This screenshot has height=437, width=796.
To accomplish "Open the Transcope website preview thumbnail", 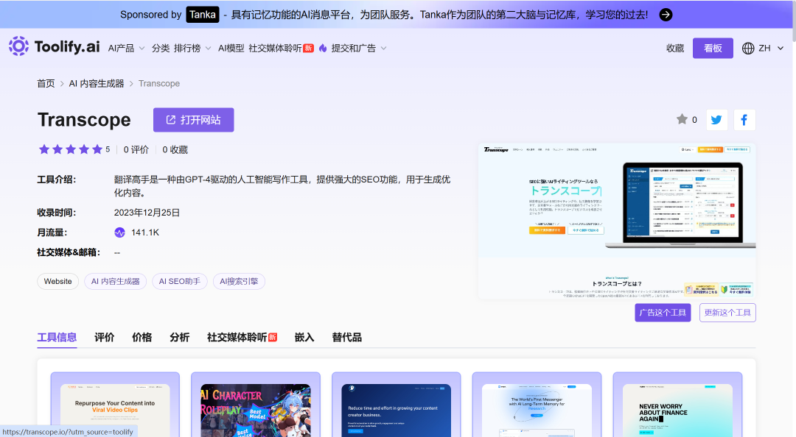I will [617, 221].
